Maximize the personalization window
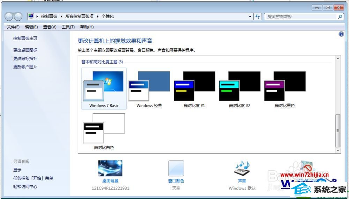The height and width of the screenshot is (199, 349). (328, 8)
